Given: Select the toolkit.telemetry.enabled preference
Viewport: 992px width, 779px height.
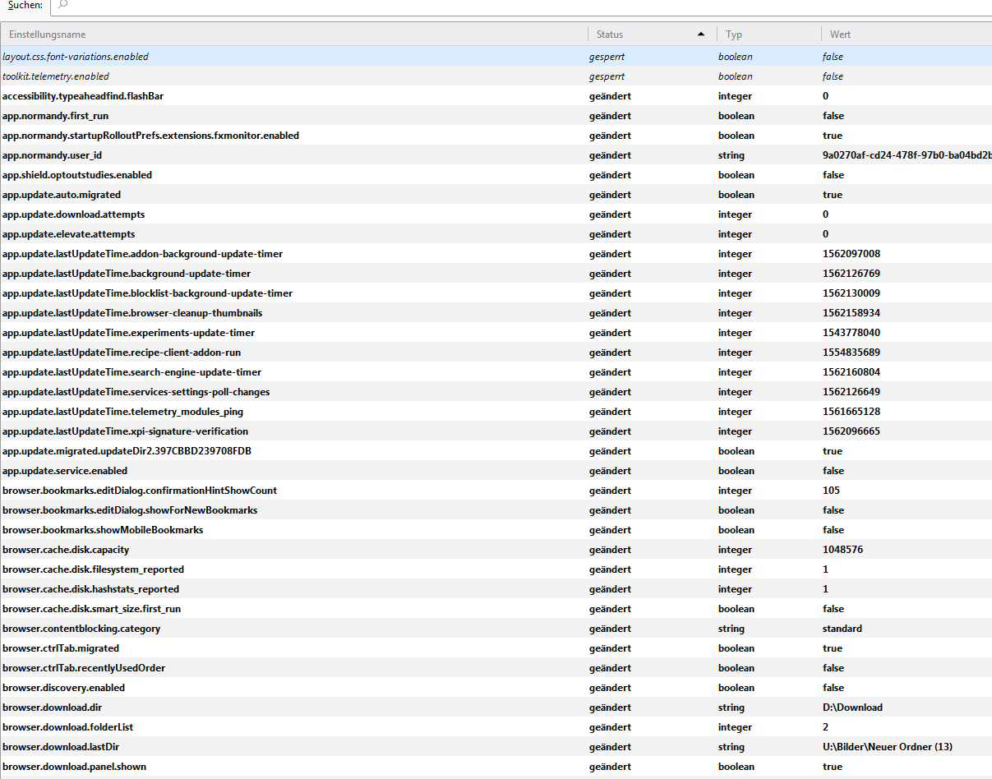Looking at the screenshot, I should point(56,76).
